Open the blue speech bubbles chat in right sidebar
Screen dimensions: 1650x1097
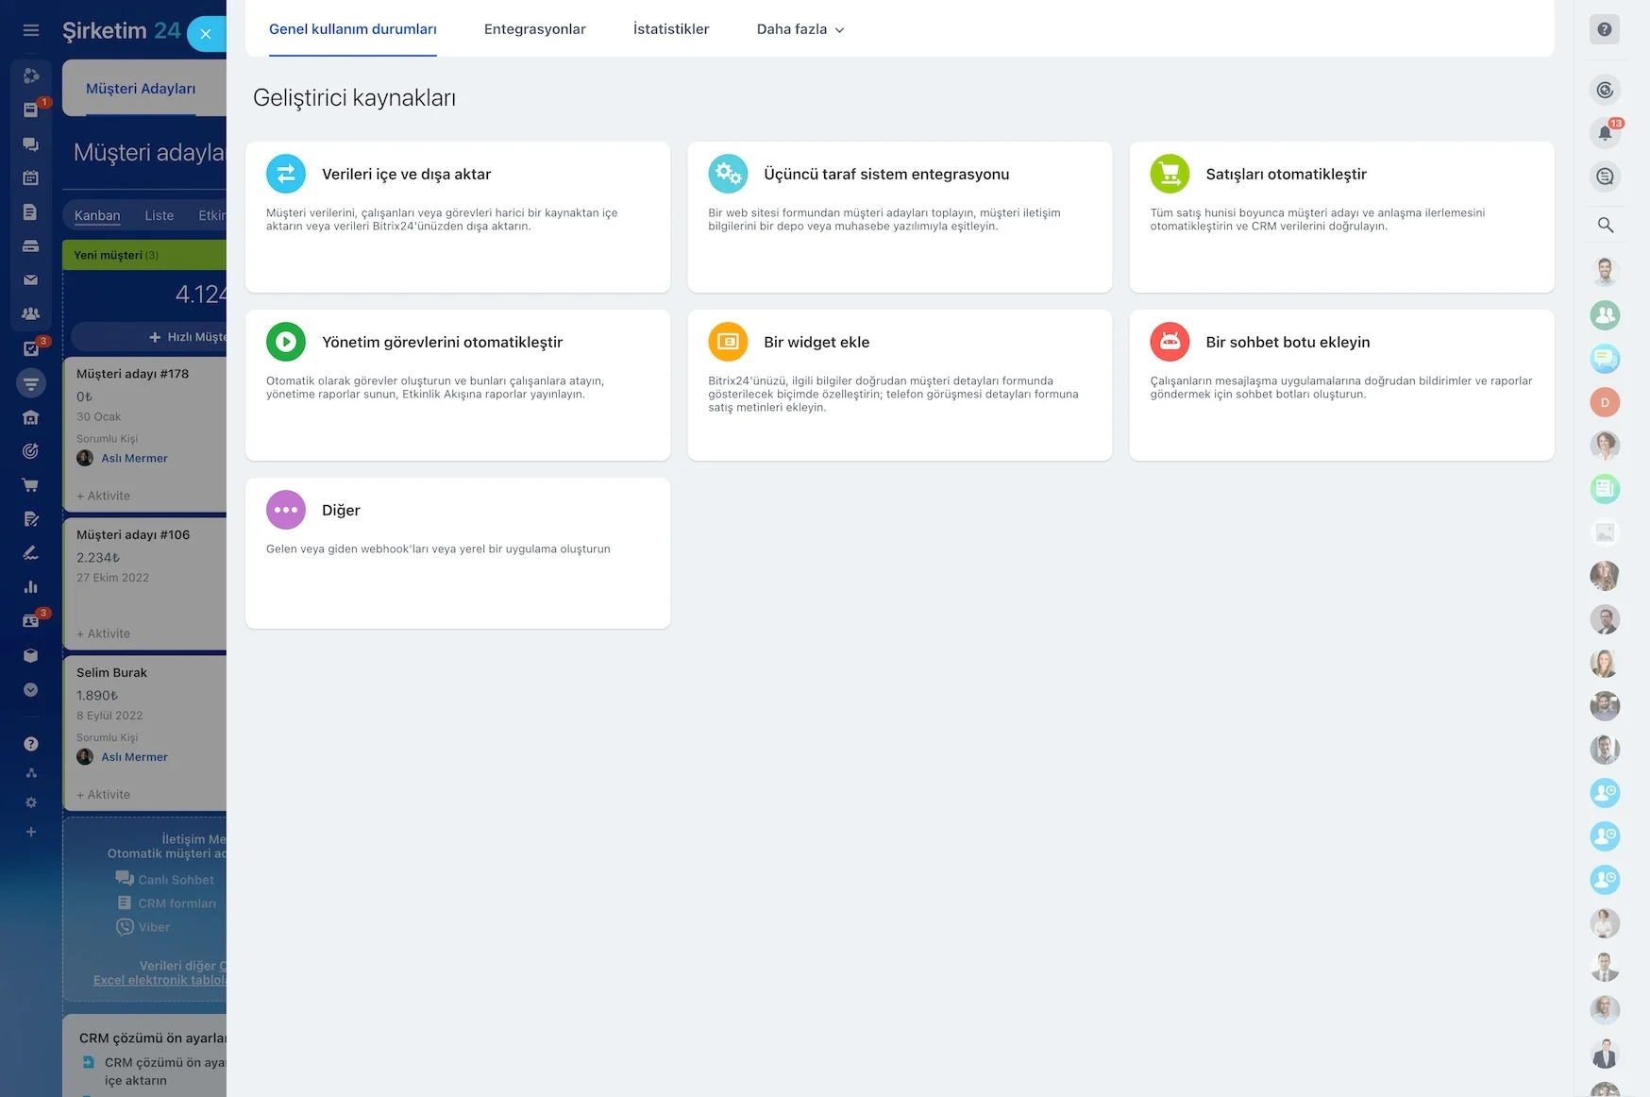tap(1605, 359)
